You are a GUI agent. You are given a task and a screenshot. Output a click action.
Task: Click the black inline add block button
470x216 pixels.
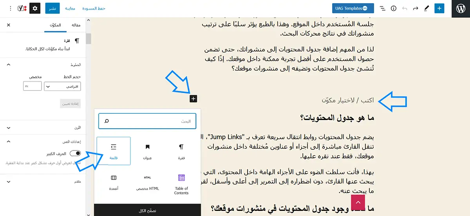[x=193, y=99]
